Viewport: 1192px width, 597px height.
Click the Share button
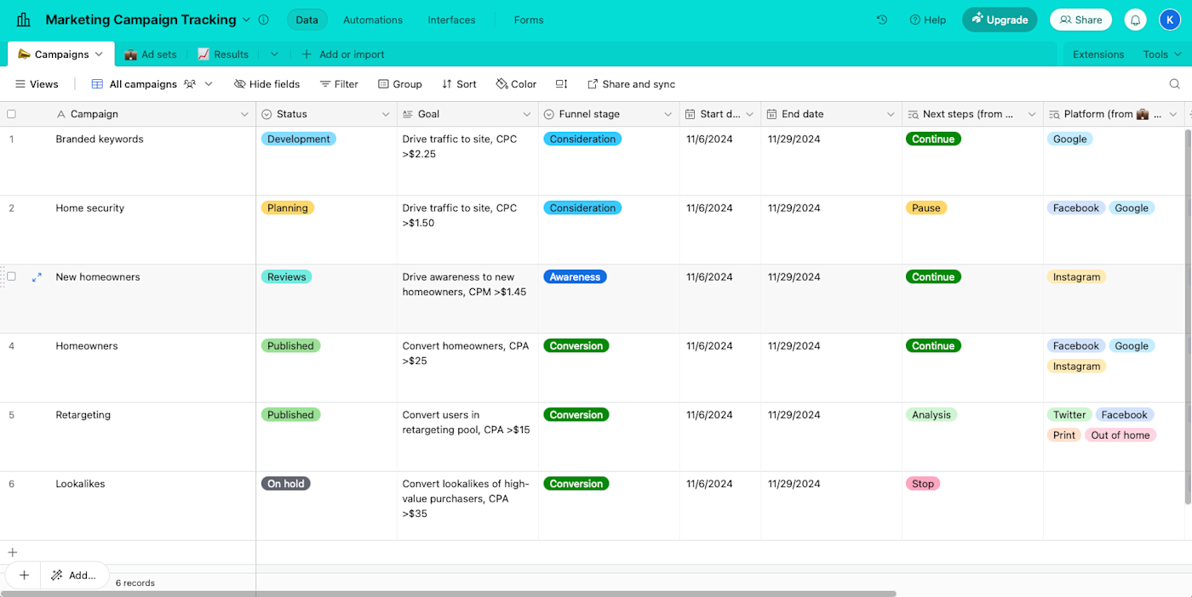point(1080,20)
